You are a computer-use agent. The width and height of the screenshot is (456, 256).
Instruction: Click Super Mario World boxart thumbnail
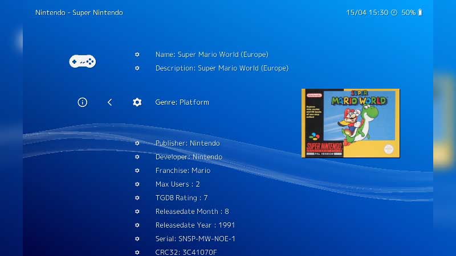(351, 123)
